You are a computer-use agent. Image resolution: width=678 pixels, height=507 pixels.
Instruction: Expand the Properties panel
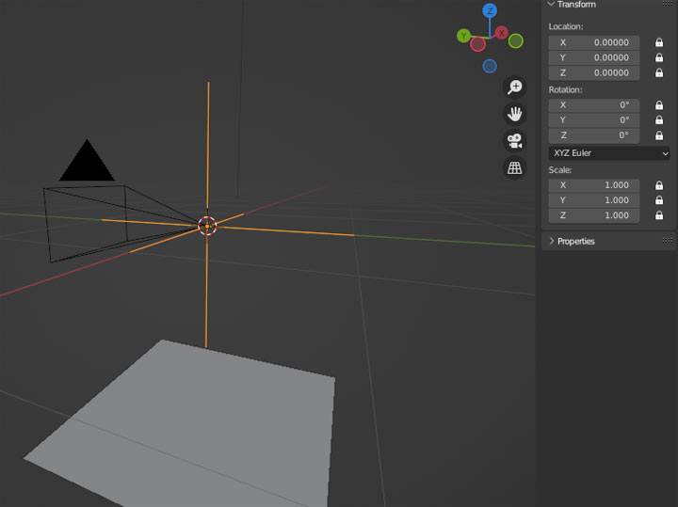tap(552, 241)
